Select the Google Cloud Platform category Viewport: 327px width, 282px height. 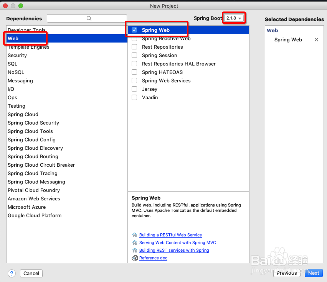pos(67,215)
